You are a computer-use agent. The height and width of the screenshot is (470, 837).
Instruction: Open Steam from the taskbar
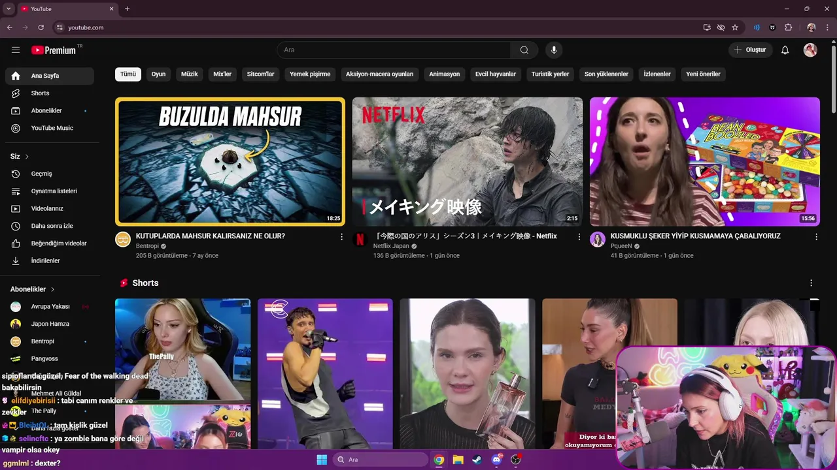click(x=477, y=460)
